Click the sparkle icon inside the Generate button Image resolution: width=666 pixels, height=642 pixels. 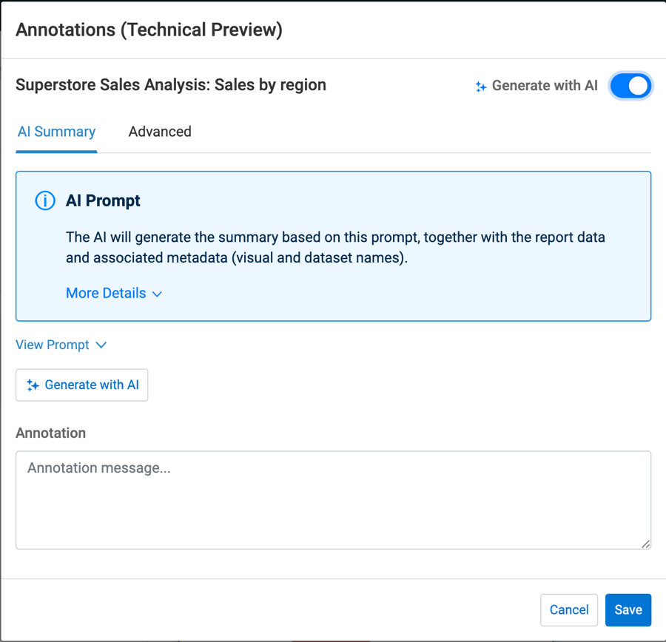point(33,385)
